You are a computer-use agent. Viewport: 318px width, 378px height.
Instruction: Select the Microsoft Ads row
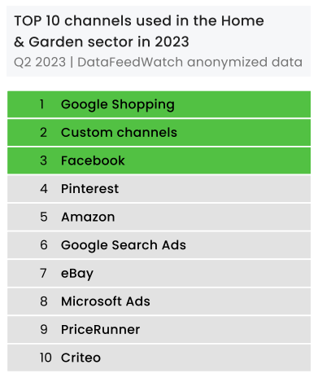(x=159, y=301)
